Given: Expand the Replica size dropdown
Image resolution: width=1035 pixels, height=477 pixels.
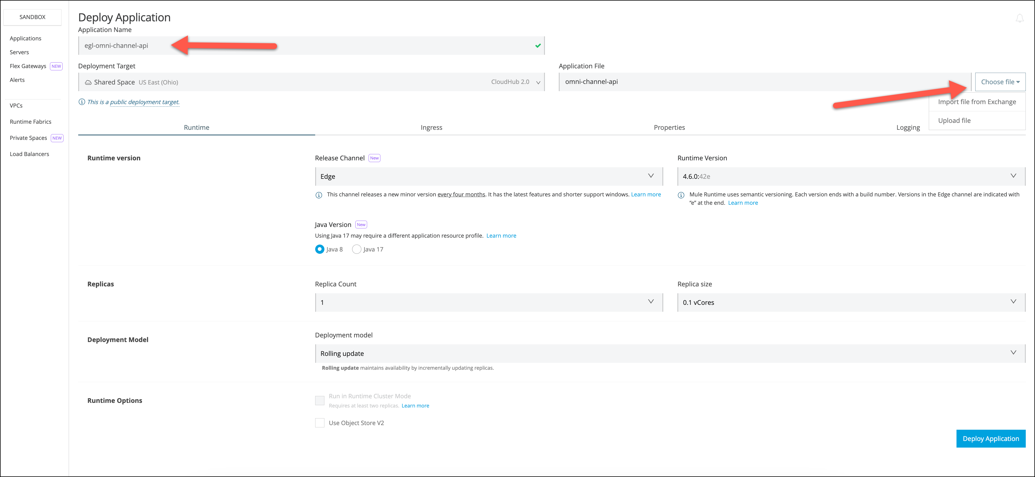Looking at the screenshot, I should click(x=851, y=302).
